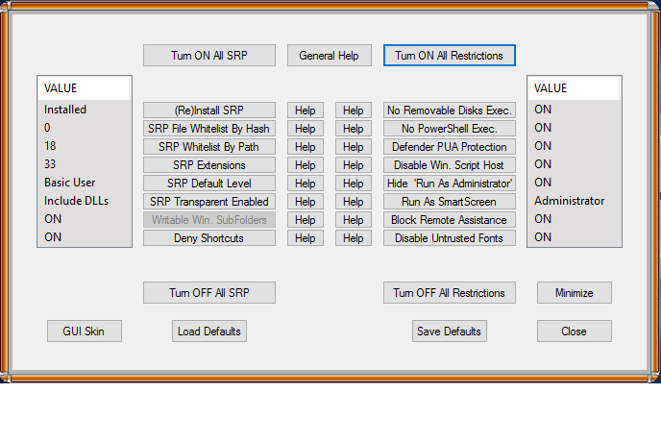
Task: Click the Load Defaults button
Action: point(209,331)
